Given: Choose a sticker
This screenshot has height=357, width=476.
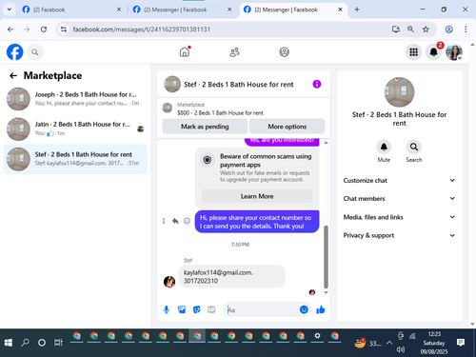Looking at the screenshot, I should tap(197, 309).
